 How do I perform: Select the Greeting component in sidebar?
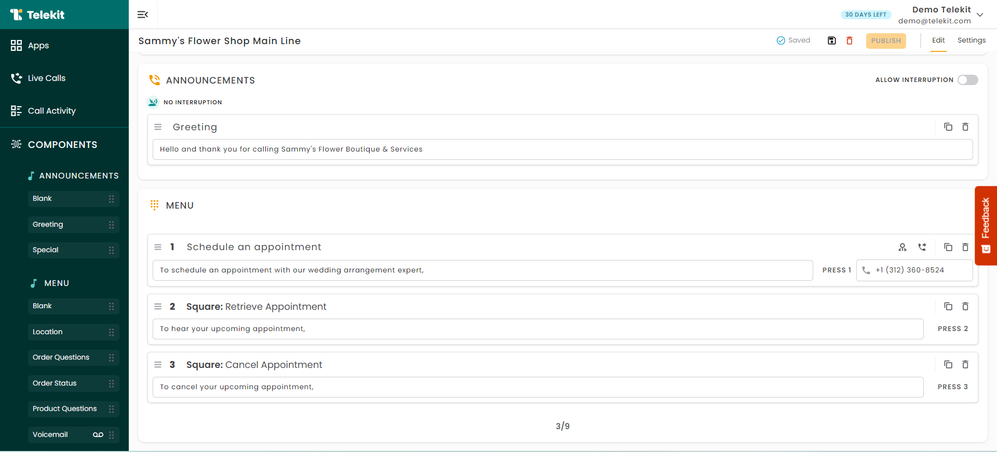(74, 225)
